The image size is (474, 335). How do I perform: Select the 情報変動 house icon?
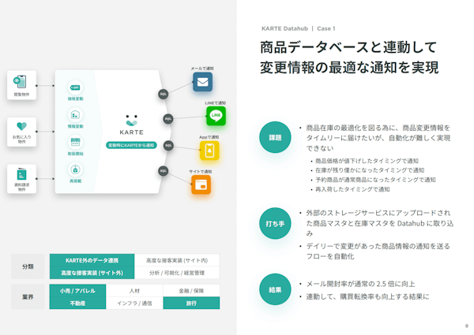pos(75,115)
